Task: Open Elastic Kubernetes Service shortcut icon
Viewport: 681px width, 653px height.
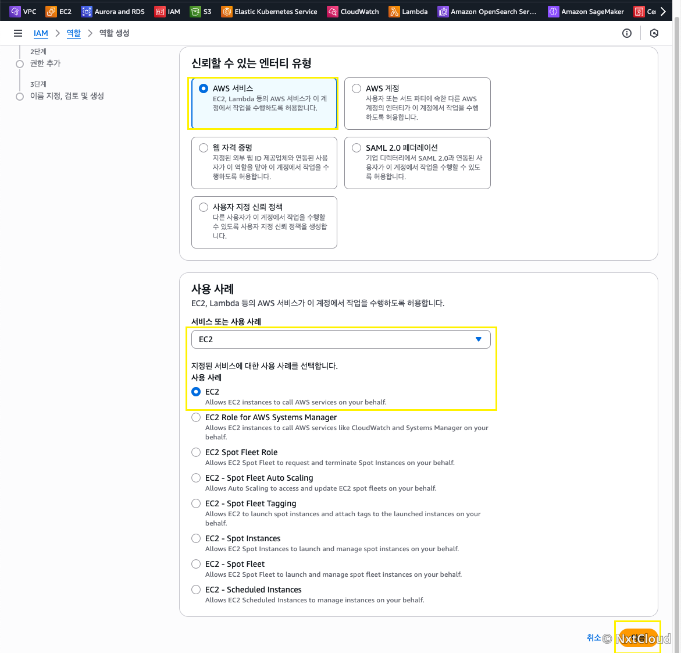Action: pyautogui.click(x=226, y=11)
